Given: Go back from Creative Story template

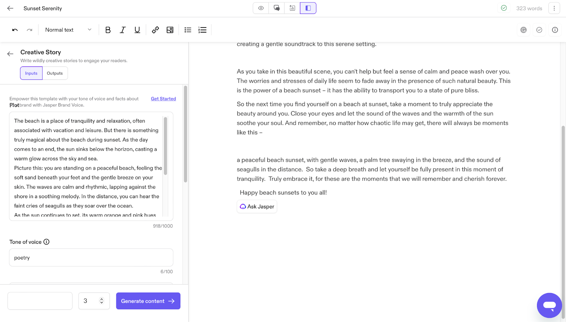Looking at the screenshot, I should click(x=10, y=54).
